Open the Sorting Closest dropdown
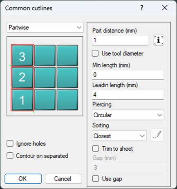 tap(119, 136)
